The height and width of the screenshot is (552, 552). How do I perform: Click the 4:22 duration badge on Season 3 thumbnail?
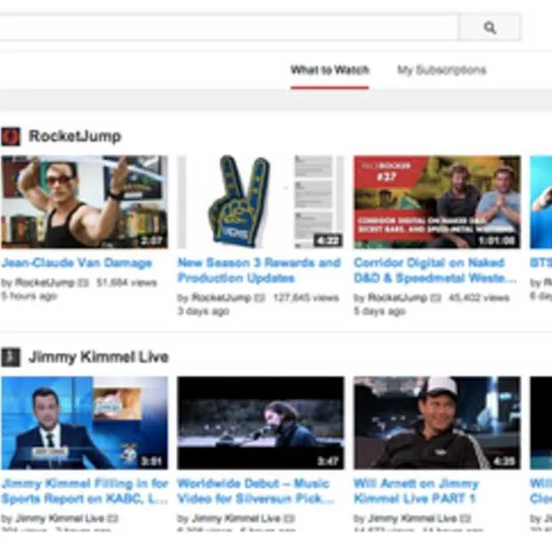(328, 240)
